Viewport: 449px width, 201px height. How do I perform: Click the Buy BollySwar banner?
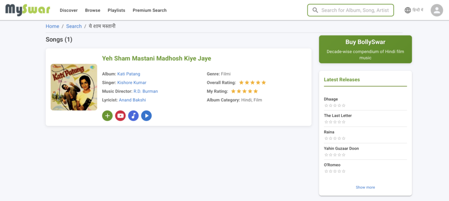tap(365, 49)
